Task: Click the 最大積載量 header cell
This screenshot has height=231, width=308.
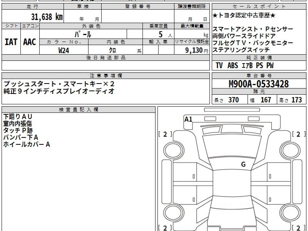Action: (192, 26)
